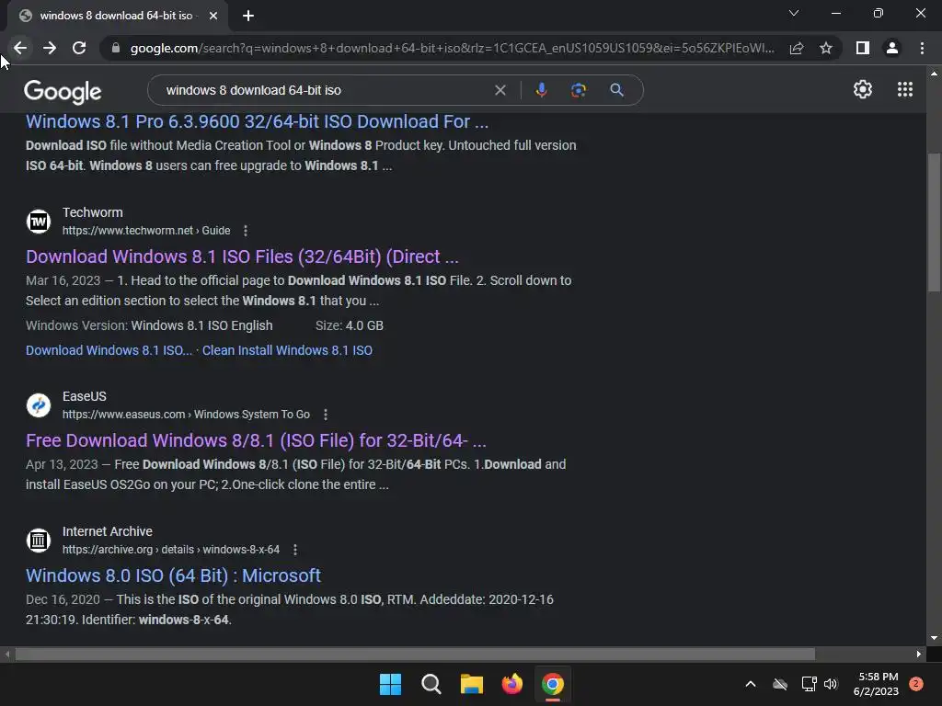This screenshot has width=942, height=706.
Task: Click the vertical scrollbar thumb
Action: (x=934, y=222)
